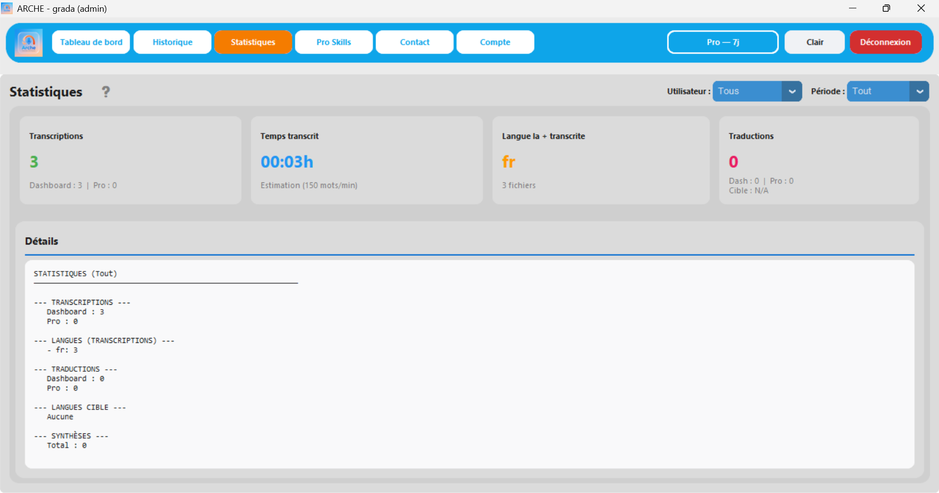Minimize the ARCHE window

point(852,8)
